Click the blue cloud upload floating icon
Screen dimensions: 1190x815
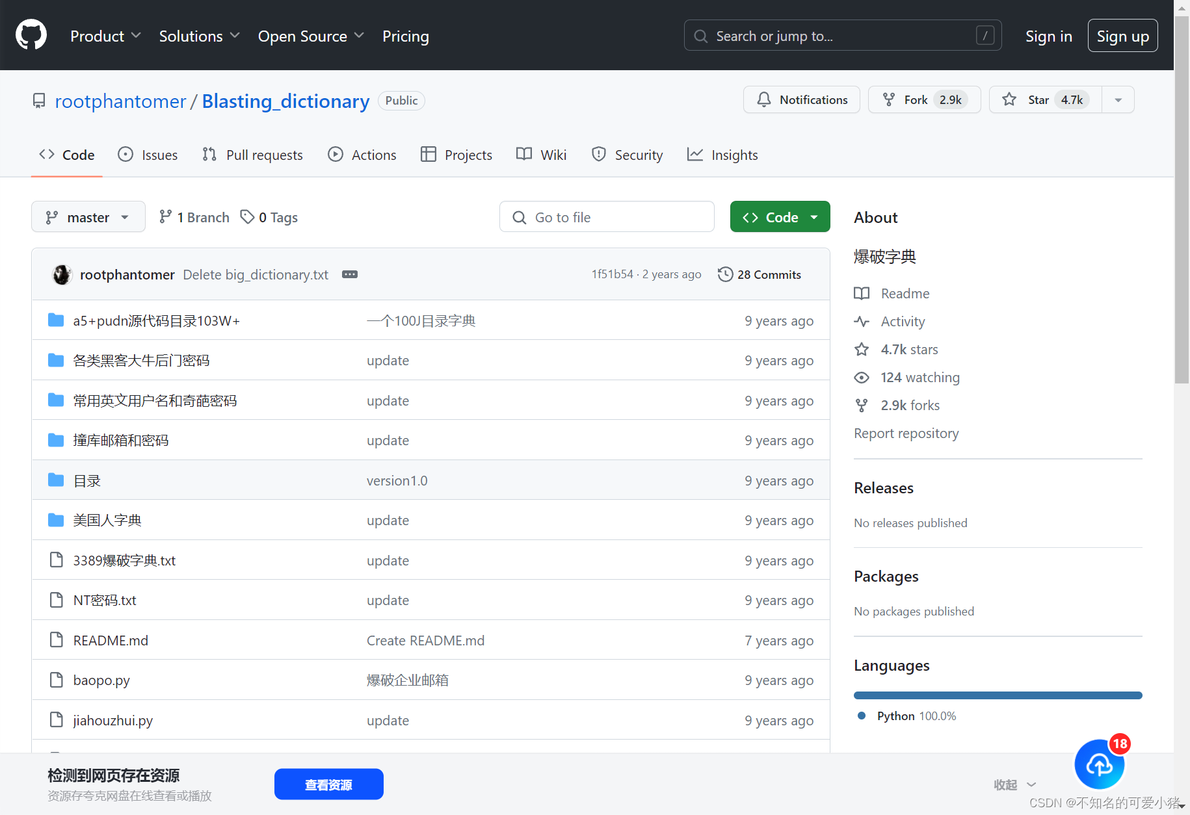[1100, 764]
